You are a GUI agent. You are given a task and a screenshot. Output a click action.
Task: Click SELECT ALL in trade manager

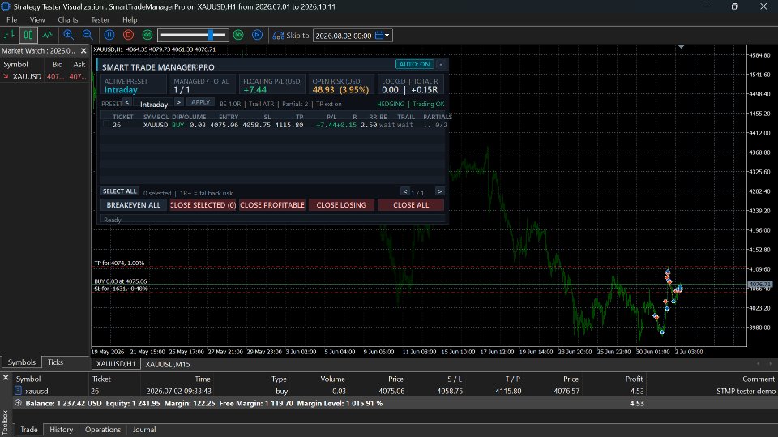pyautogui.click(x=120, y=191)
